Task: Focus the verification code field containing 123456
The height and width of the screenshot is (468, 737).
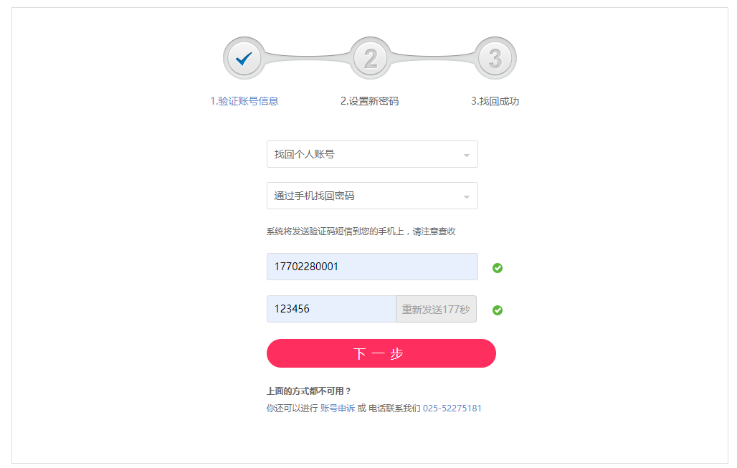Action: [331, 309]
